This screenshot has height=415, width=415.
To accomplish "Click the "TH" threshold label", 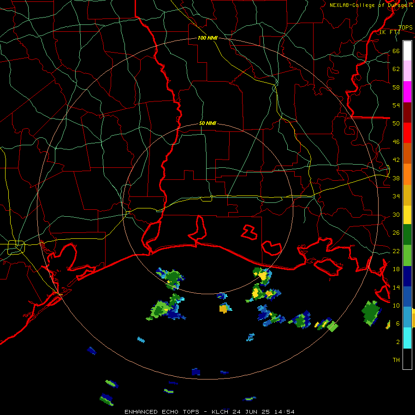I will (396, 360).
